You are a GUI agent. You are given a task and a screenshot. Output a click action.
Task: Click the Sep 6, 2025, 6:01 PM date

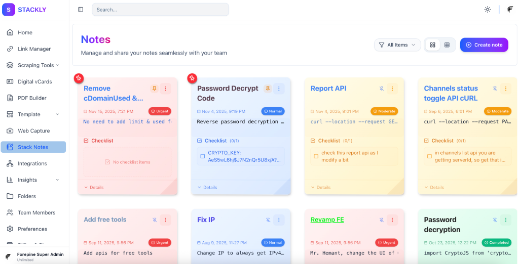coord(448,111)
